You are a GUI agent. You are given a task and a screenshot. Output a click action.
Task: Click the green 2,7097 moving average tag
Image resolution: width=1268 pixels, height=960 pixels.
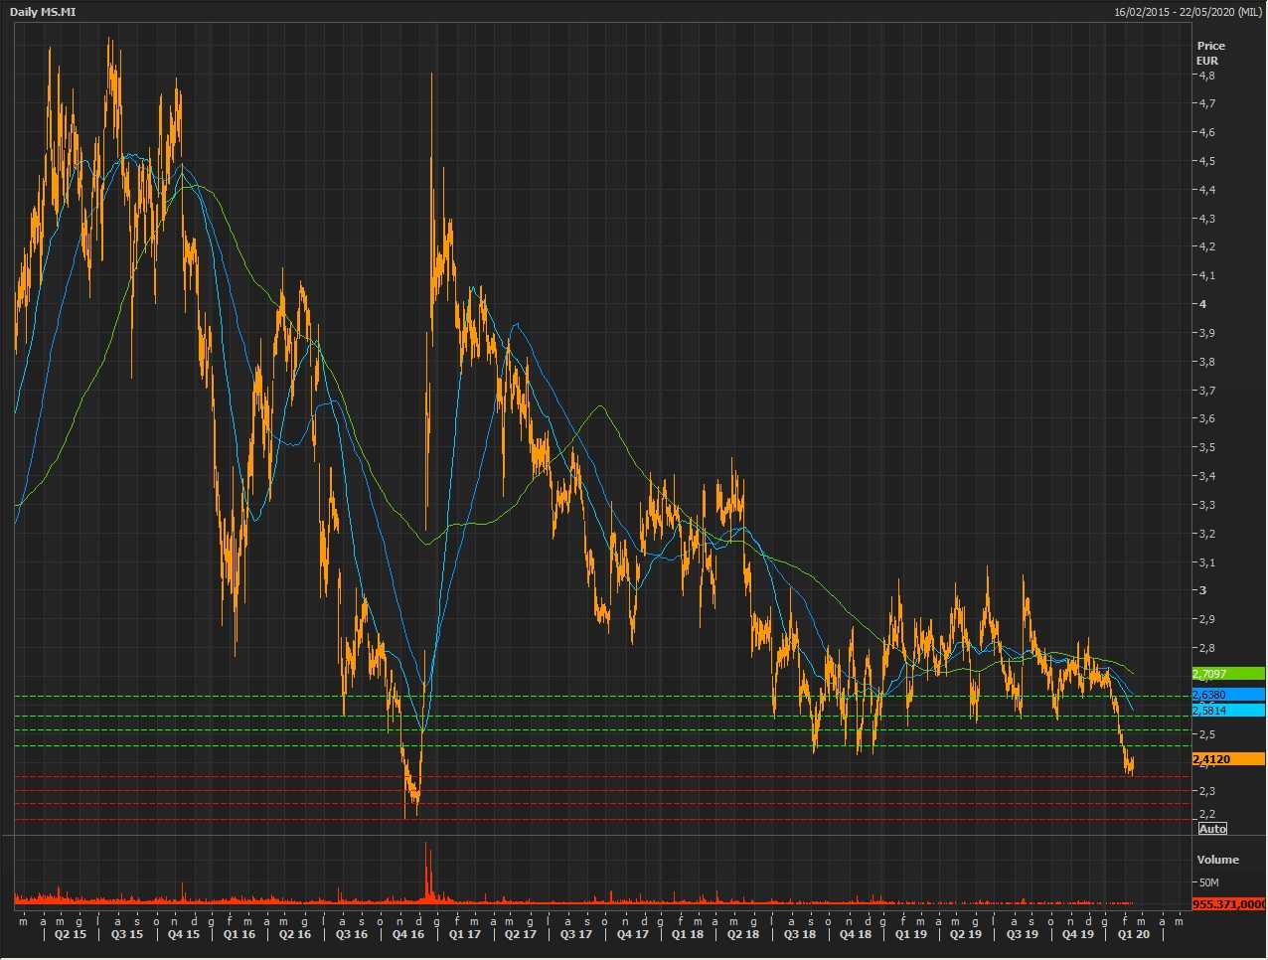(x=1228, y=674)
